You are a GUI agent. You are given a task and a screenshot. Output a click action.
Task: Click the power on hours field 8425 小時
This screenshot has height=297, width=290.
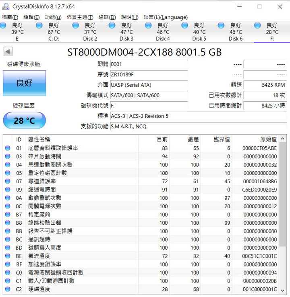pyautogui.click(x=265, y=106)
